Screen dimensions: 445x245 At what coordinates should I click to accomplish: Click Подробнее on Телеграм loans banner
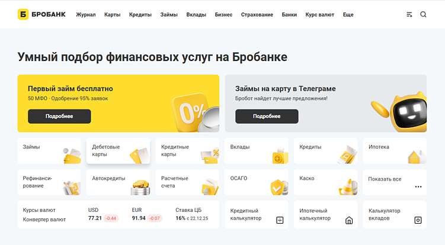(267, 116)
